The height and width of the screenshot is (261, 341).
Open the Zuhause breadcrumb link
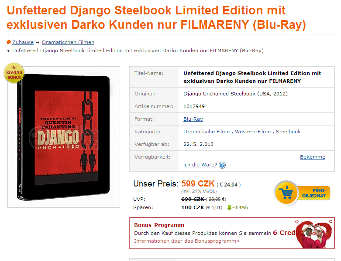click(23, 42)
